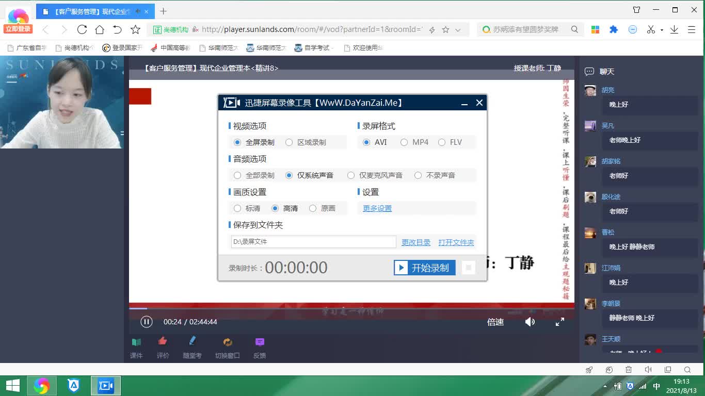This screenshot has height=396, width=705.
Task: Click the browser forward arrow
Action: [63, 29]
